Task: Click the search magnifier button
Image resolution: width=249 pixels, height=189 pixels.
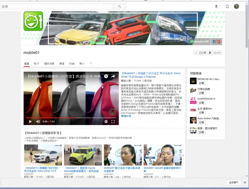Action: pyautogui.click(x=120, y=6)
